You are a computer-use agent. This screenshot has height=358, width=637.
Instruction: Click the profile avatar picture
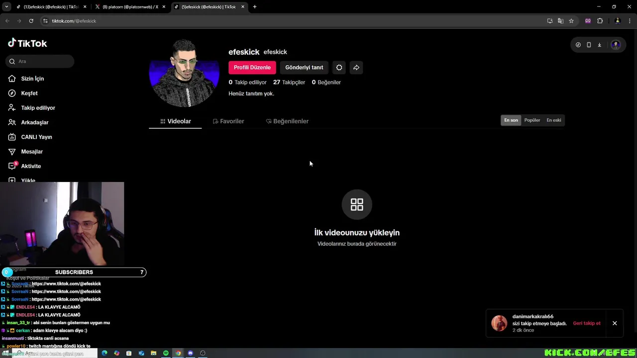coord(184,73)
